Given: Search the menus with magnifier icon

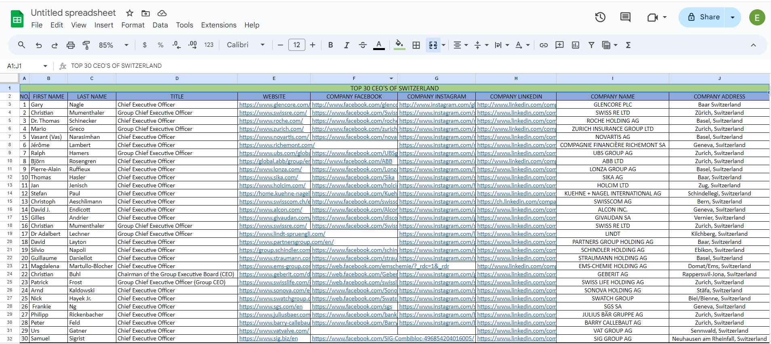Looking at the screenshot, I should point(21,45).
